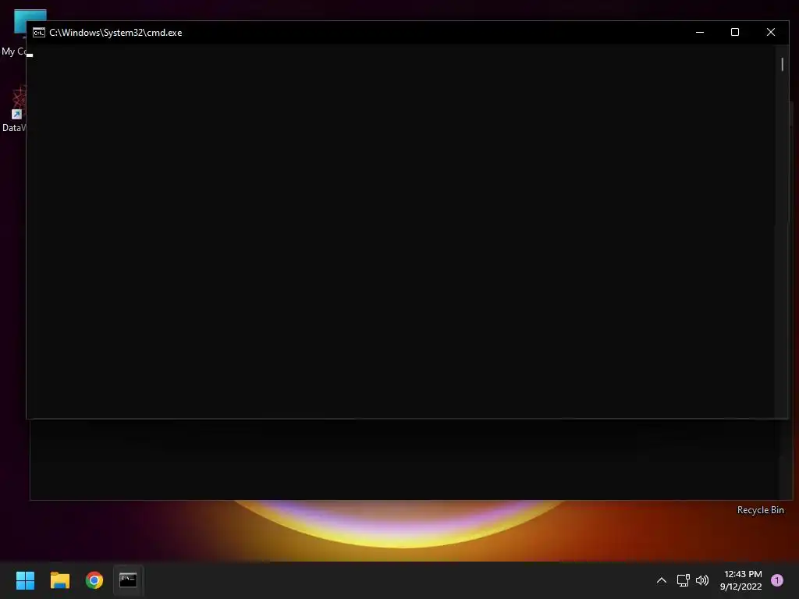Viewport: 799px width, 599px height.
Task: Click the Command Prompt taskbar icon
Action: point(129,580)
